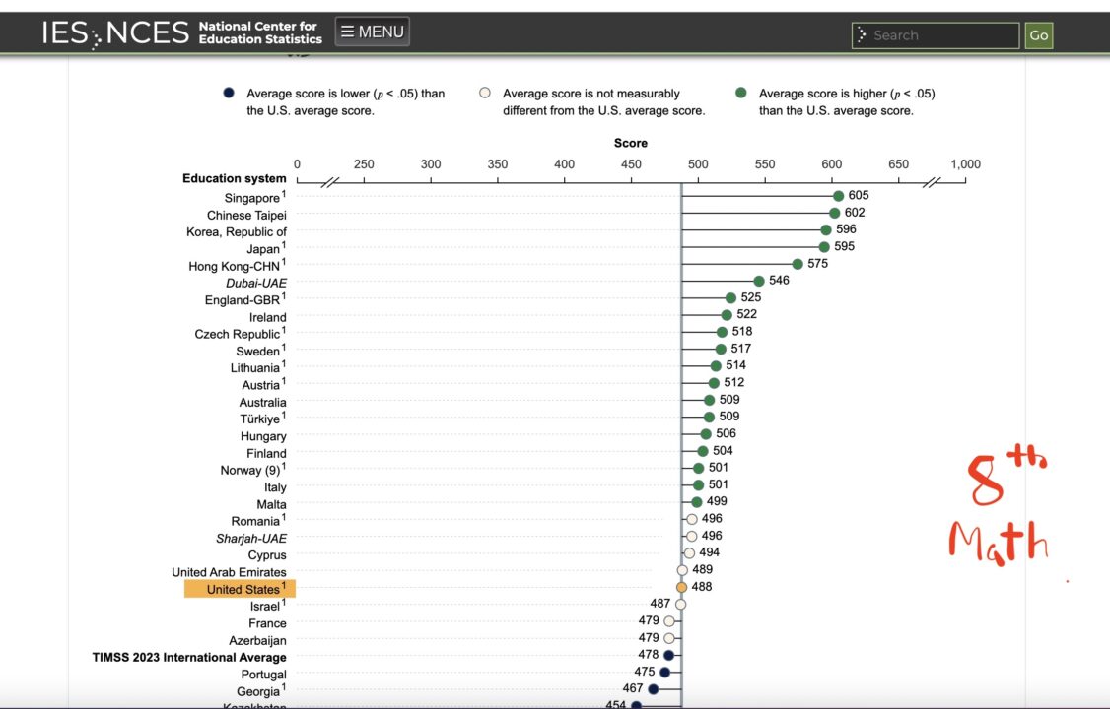Click the England-GBR country label
1110x709 pixels.
point(243,300)
